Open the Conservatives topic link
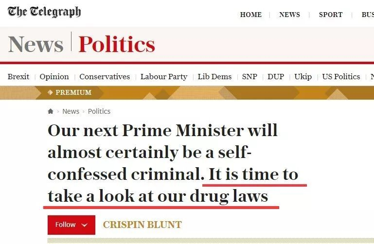374x244 pixels. [x=105, y=77]
